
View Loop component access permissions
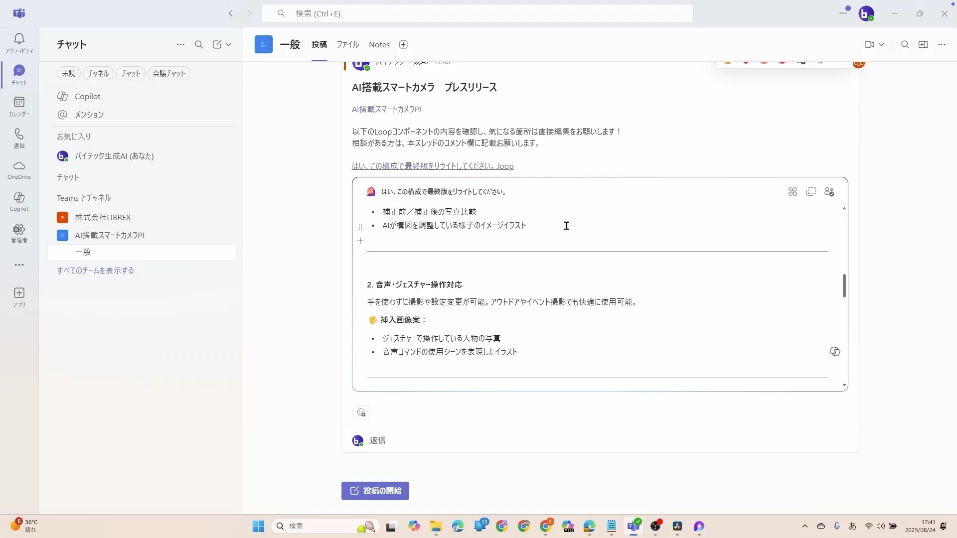(x=830, y=192)
